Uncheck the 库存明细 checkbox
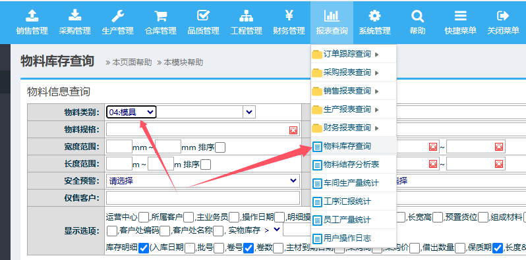Screen dimensions: 526x260 coord(144,248)
